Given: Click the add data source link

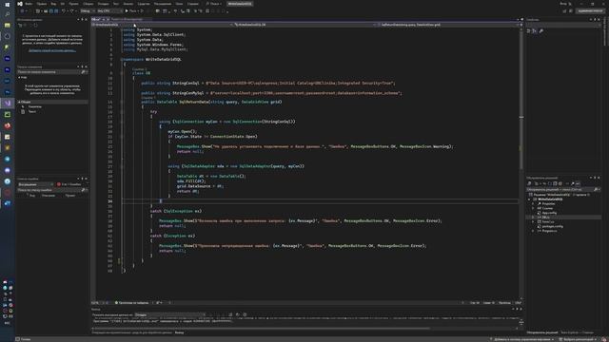Looking at the screenshot, I should tap(52, 50).
